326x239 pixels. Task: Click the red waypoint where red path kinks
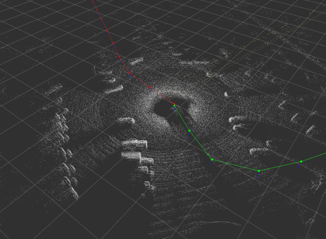(x=130, y=72)
